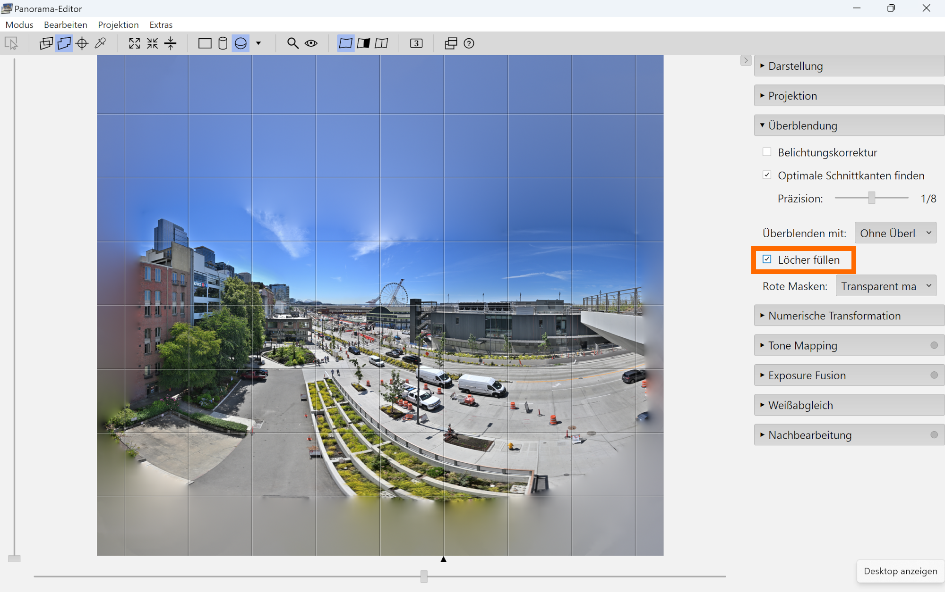
Task: Open the Überblenden mit dropdown
Action: (895, 233)
